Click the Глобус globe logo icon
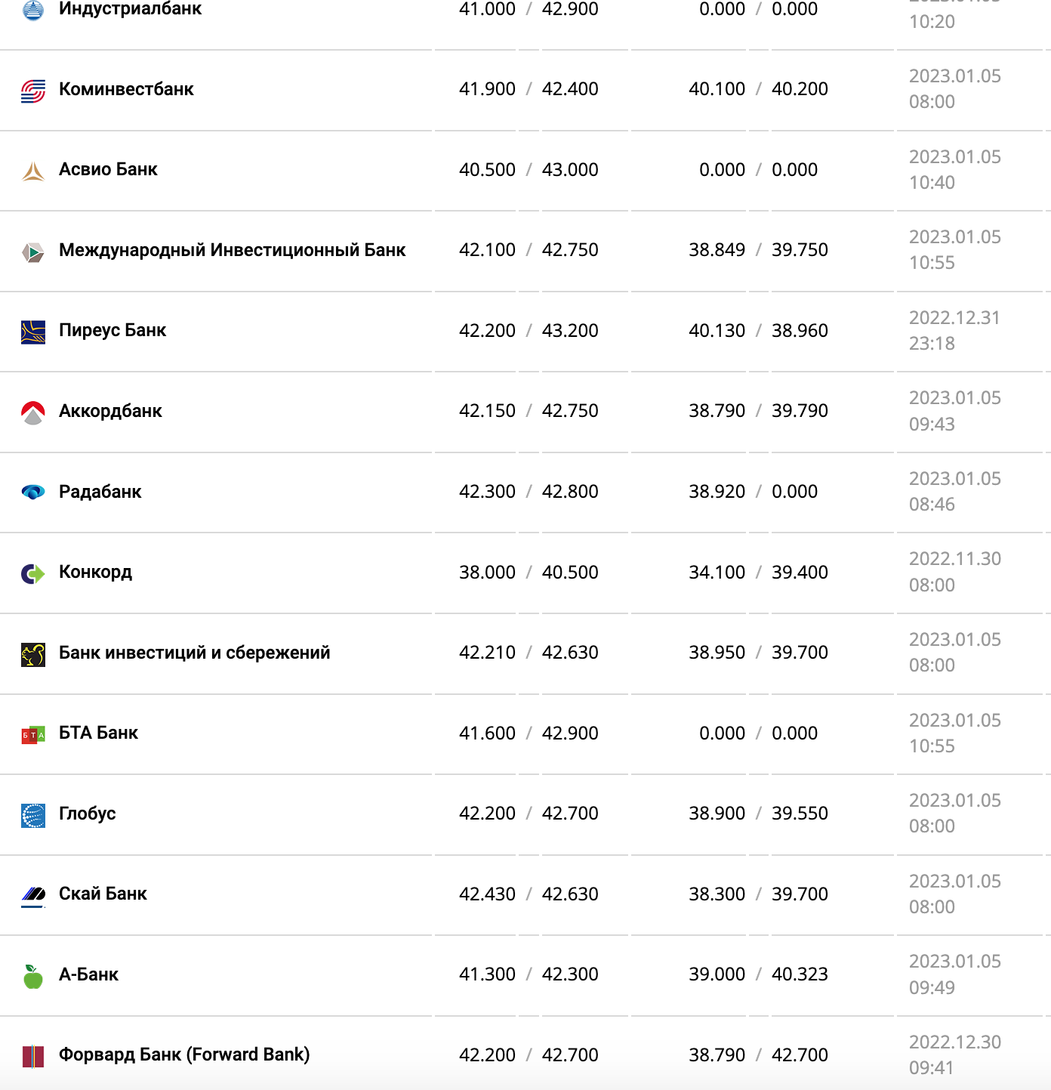The image size is (1051, 1090). (x=33, y=815)
